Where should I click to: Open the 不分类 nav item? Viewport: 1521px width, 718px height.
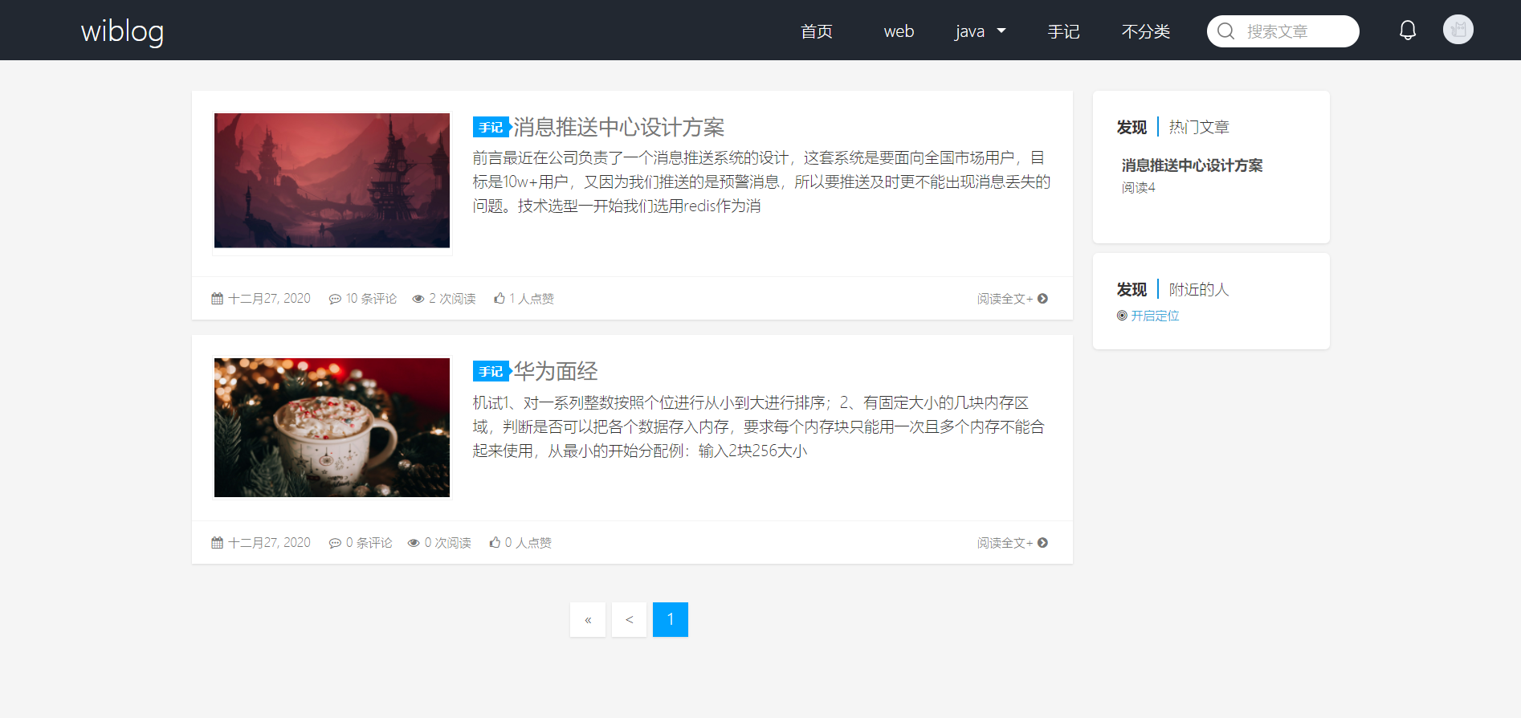point(1145,31)
